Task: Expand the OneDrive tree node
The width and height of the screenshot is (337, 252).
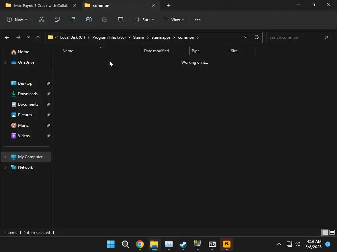Action: (x=6, y=62)
